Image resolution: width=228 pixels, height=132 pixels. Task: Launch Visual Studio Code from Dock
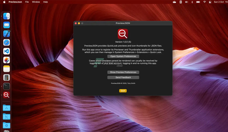(7, 51)
